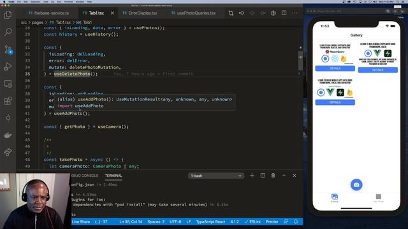Tap the Gallery tab icon in the simulator
The height and width of the screenshot is (229, 408).
click(334, 198)
